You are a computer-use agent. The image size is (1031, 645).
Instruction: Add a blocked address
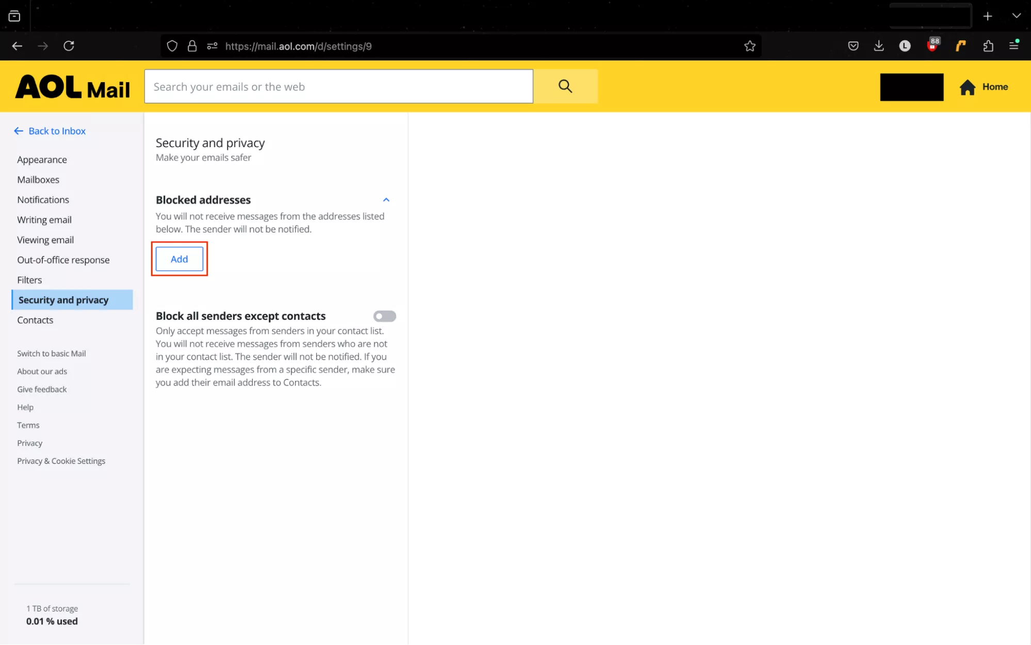coord(179,259)
